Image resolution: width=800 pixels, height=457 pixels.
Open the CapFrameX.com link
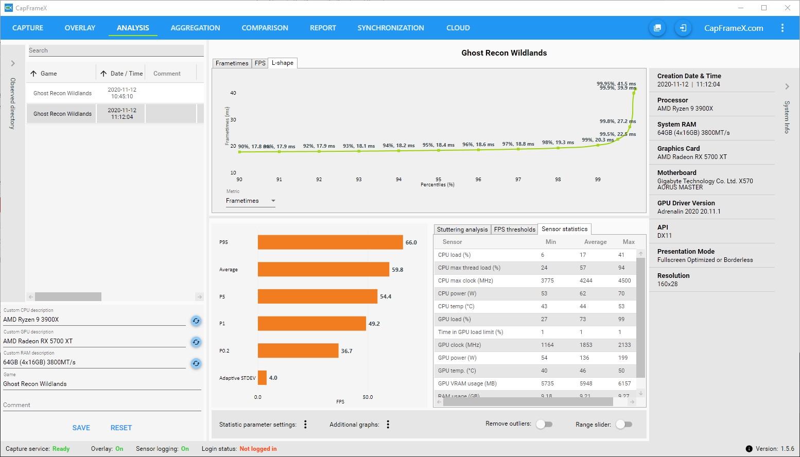tap(734, 28)
